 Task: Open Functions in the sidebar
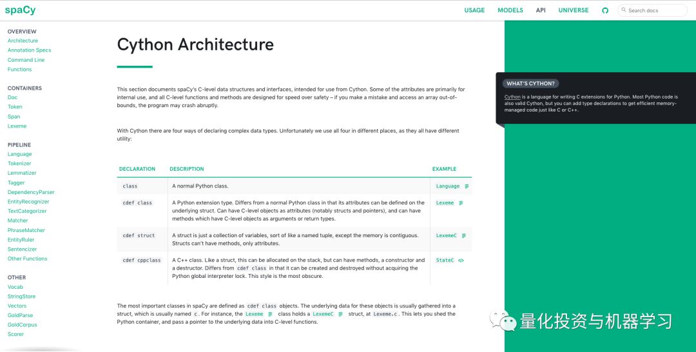pyautogui.click(x=19, y=70)
